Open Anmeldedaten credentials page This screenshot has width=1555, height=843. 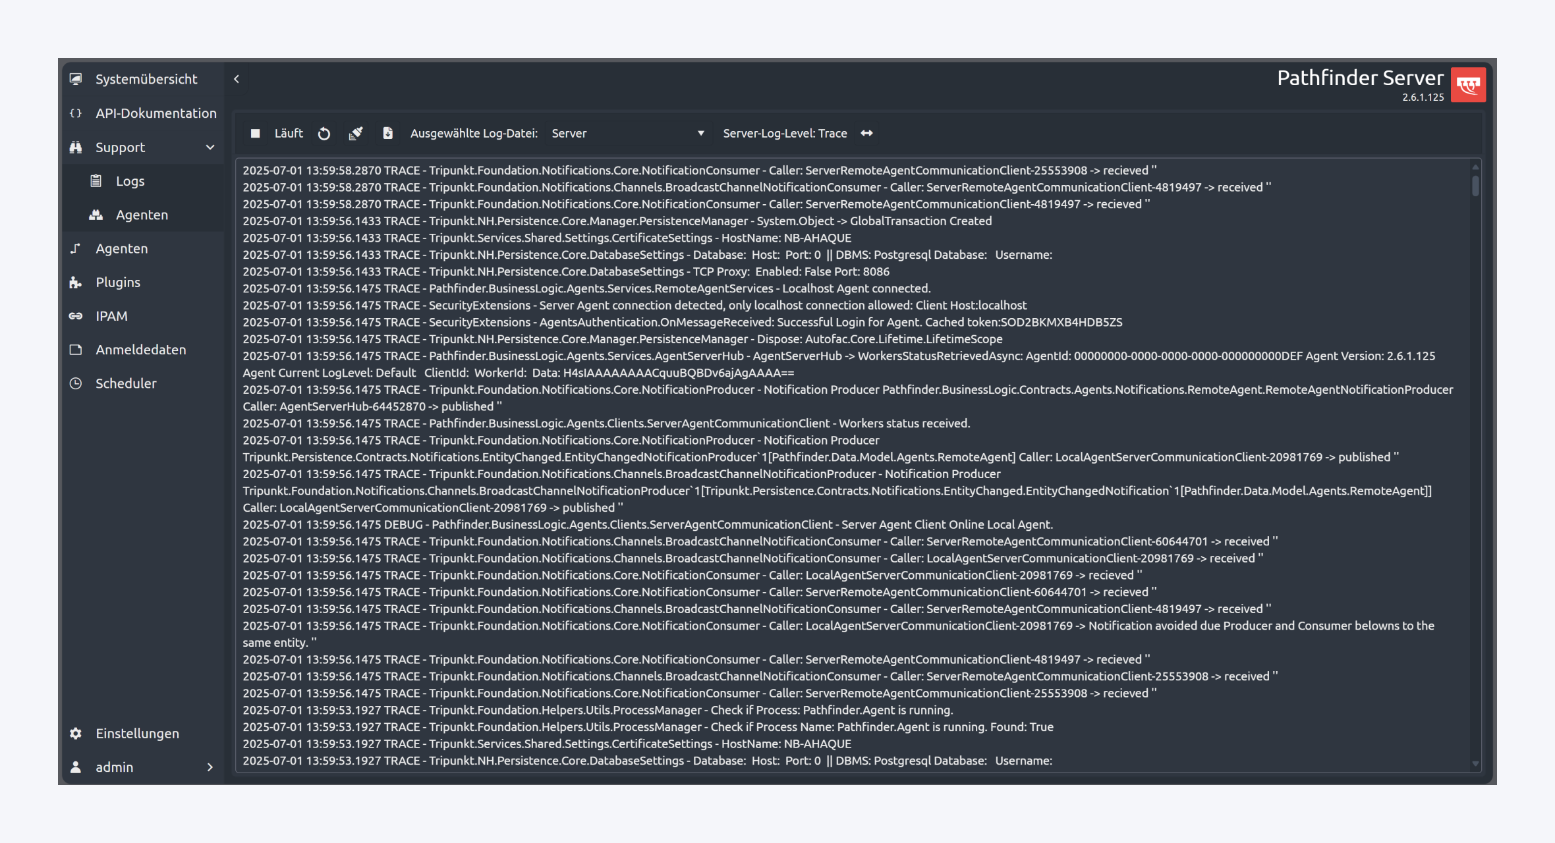(140, 350)
